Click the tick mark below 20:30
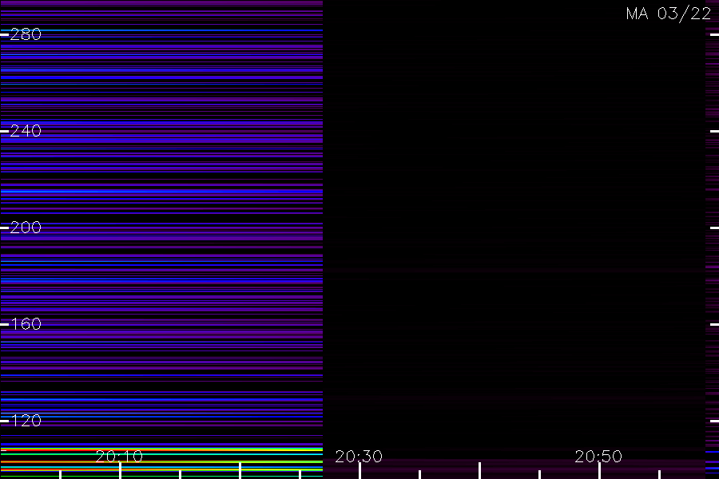Viewport: 719px width, 479px height. coord(360,471)
